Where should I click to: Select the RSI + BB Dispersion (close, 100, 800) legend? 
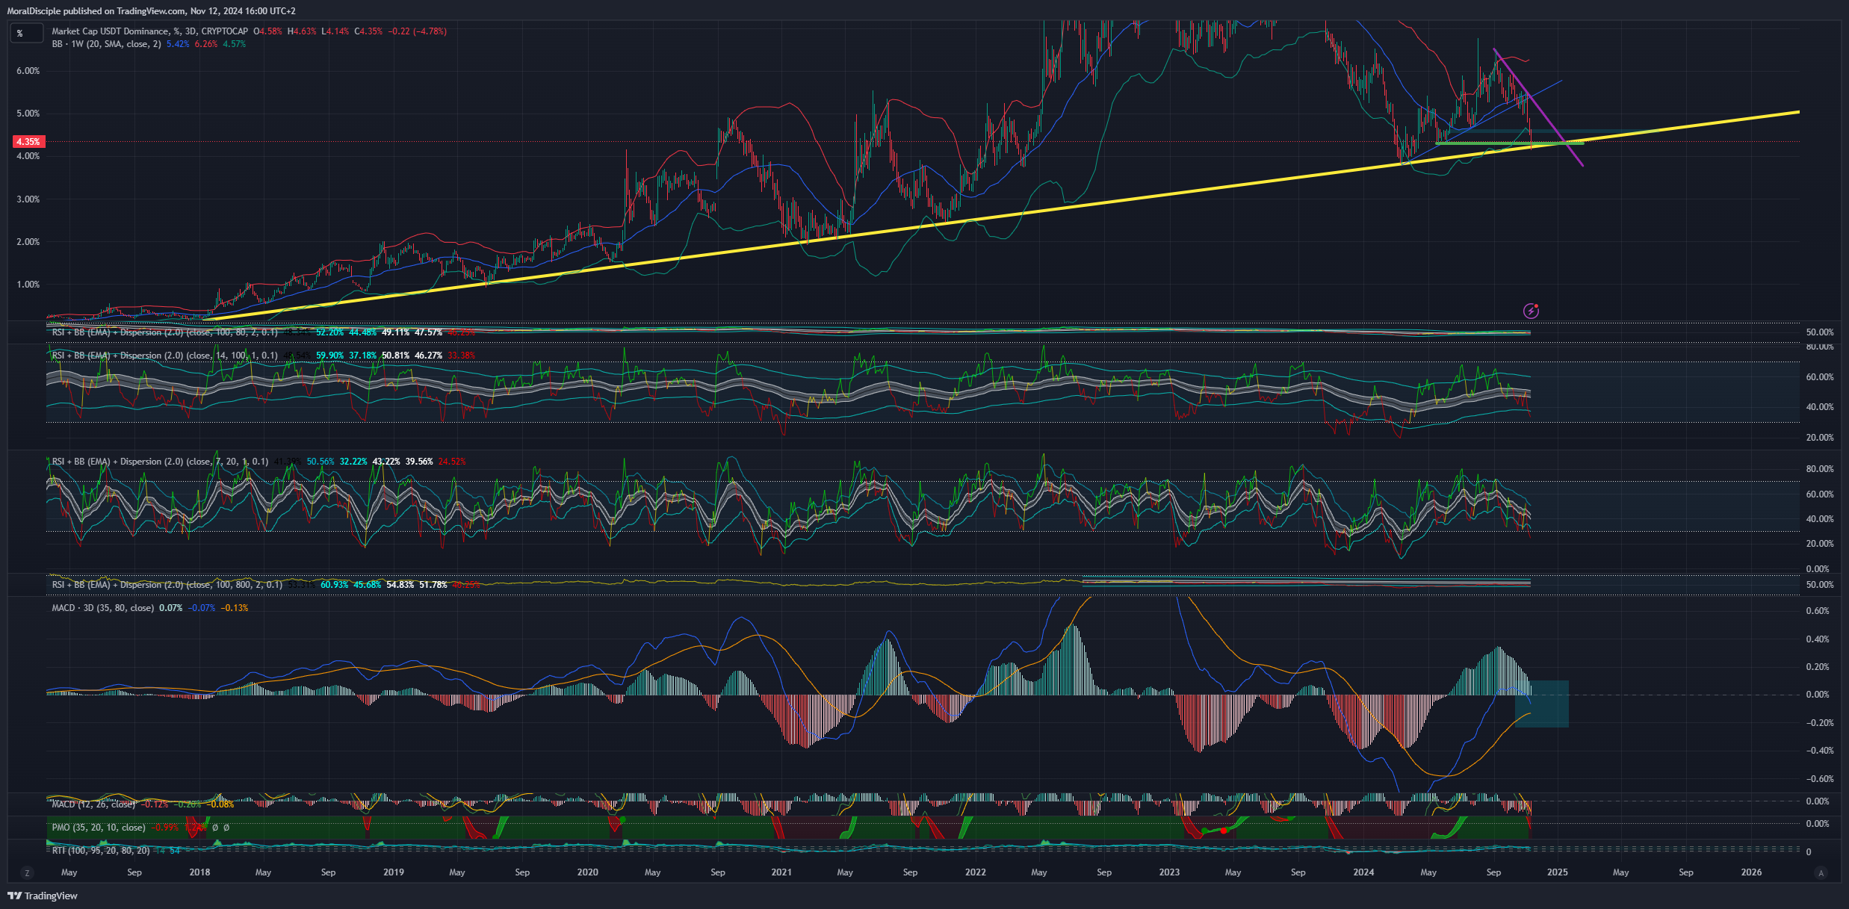pyautogui.click(x=167, y=585)
